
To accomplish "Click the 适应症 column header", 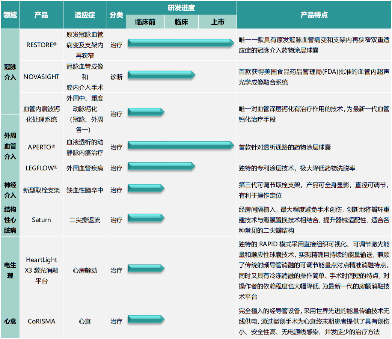I will click(85, 15).
